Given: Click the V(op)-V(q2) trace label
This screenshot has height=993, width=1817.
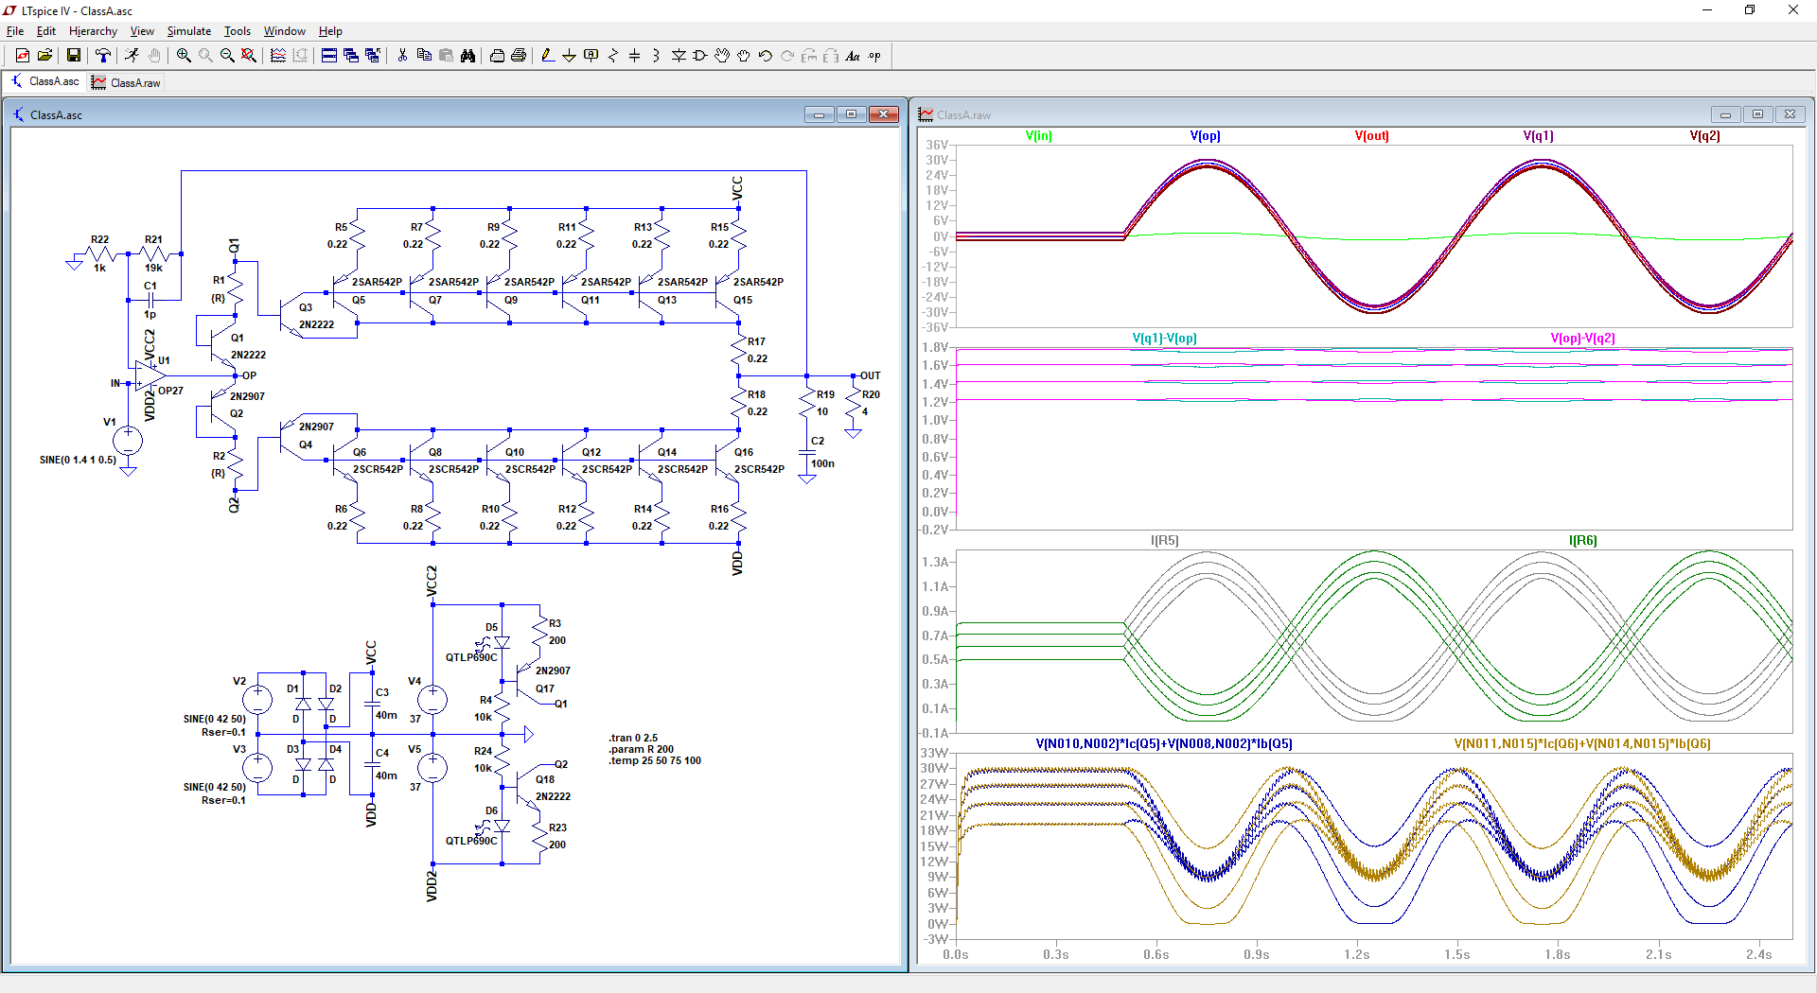Looking at the screenshot, I should 1583,339.
